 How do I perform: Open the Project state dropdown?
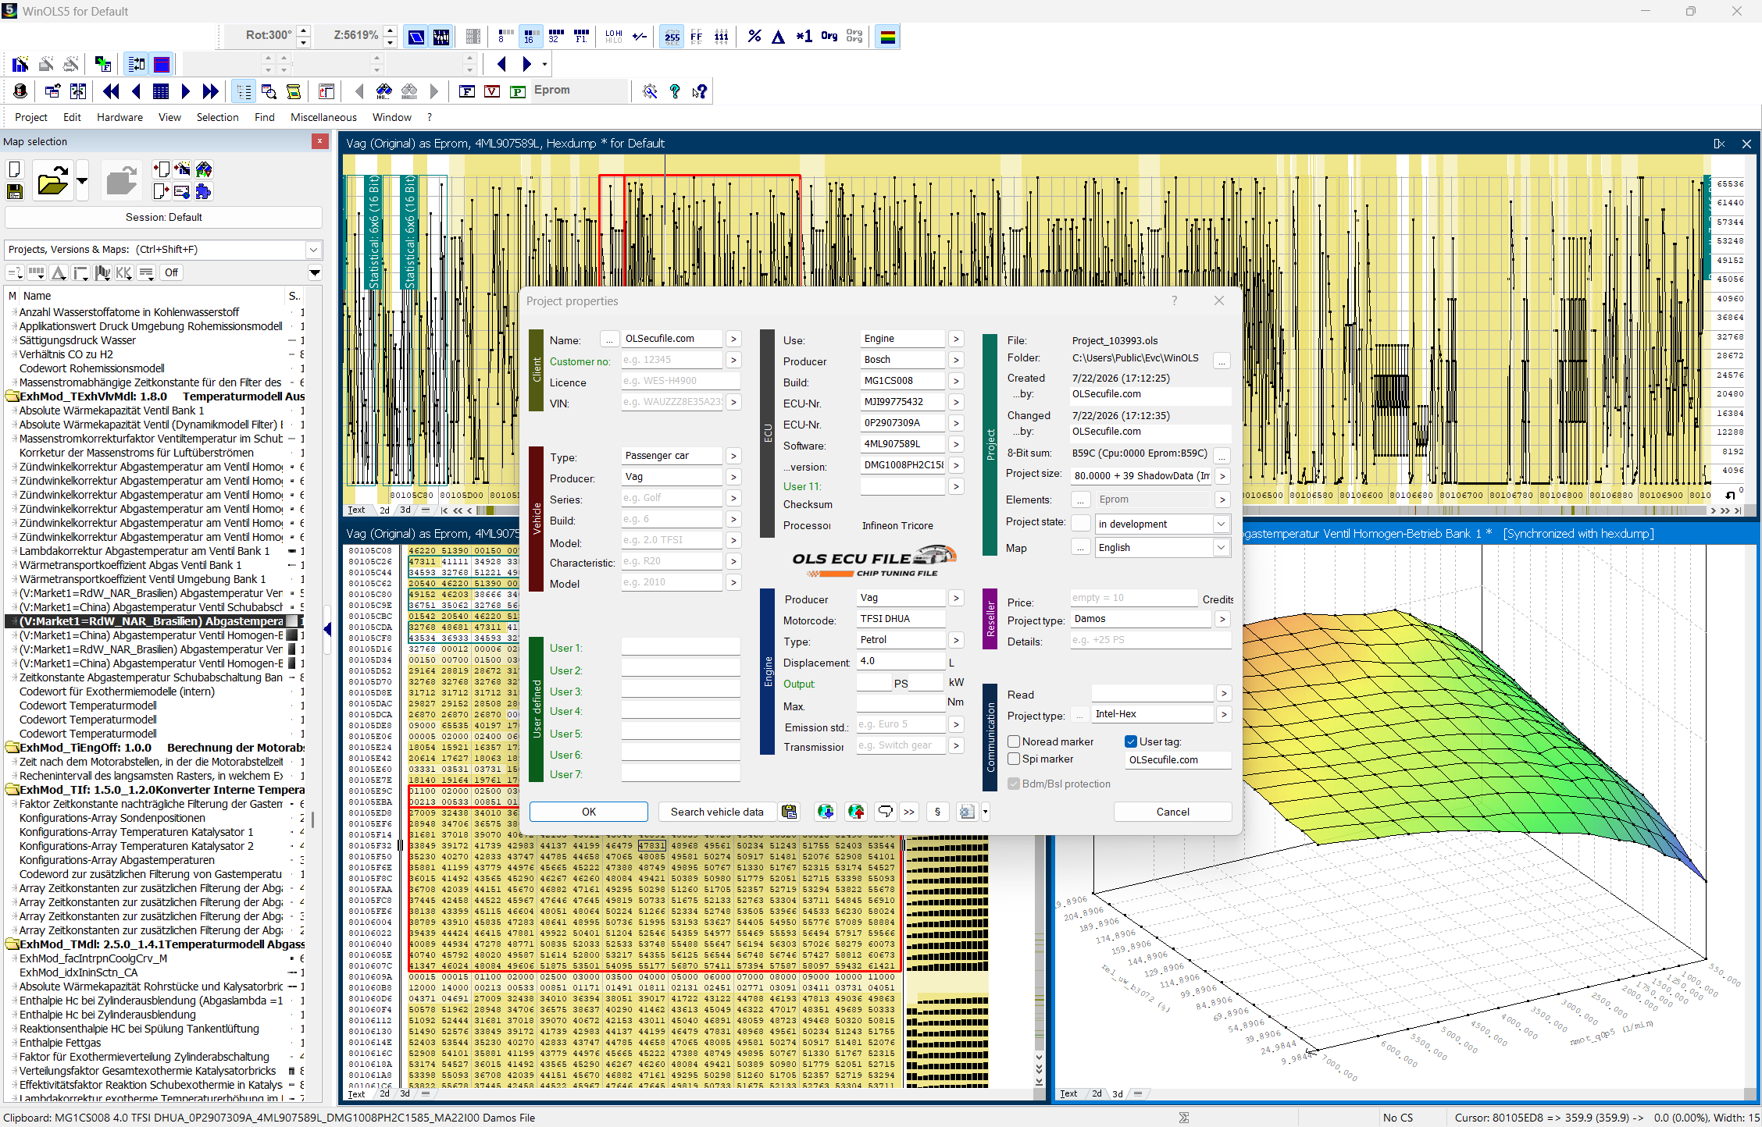coord(1221,524)
